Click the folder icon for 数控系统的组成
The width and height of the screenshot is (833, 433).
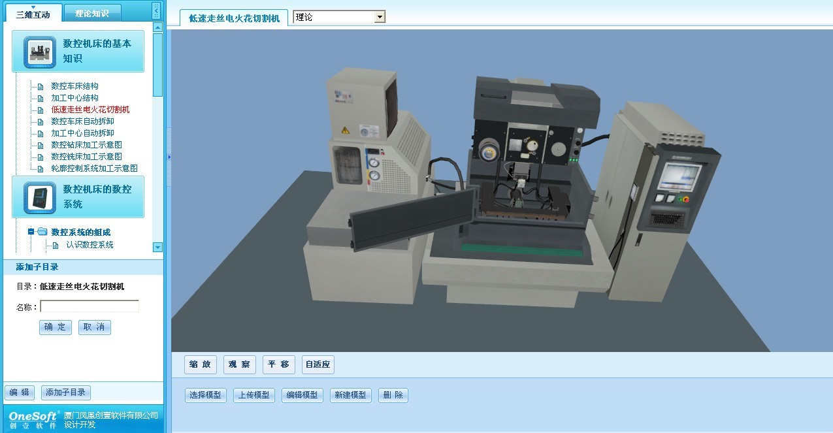coord(42,232)
